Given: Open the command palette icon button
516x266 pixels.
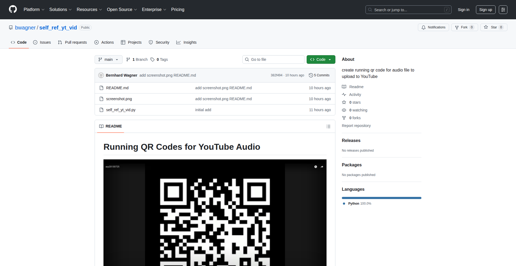Looking at the screenshot, I should pos(503,10).
